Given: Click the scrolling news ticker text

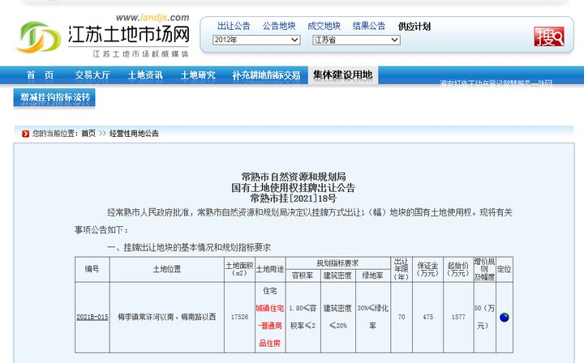Looking at the screenshot, I should click(496, 83).
